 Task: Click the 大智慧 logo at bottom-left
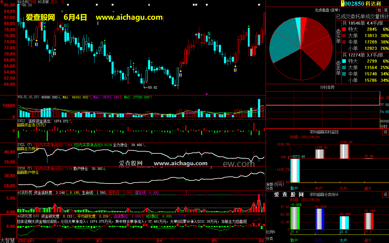coord(8,240)
